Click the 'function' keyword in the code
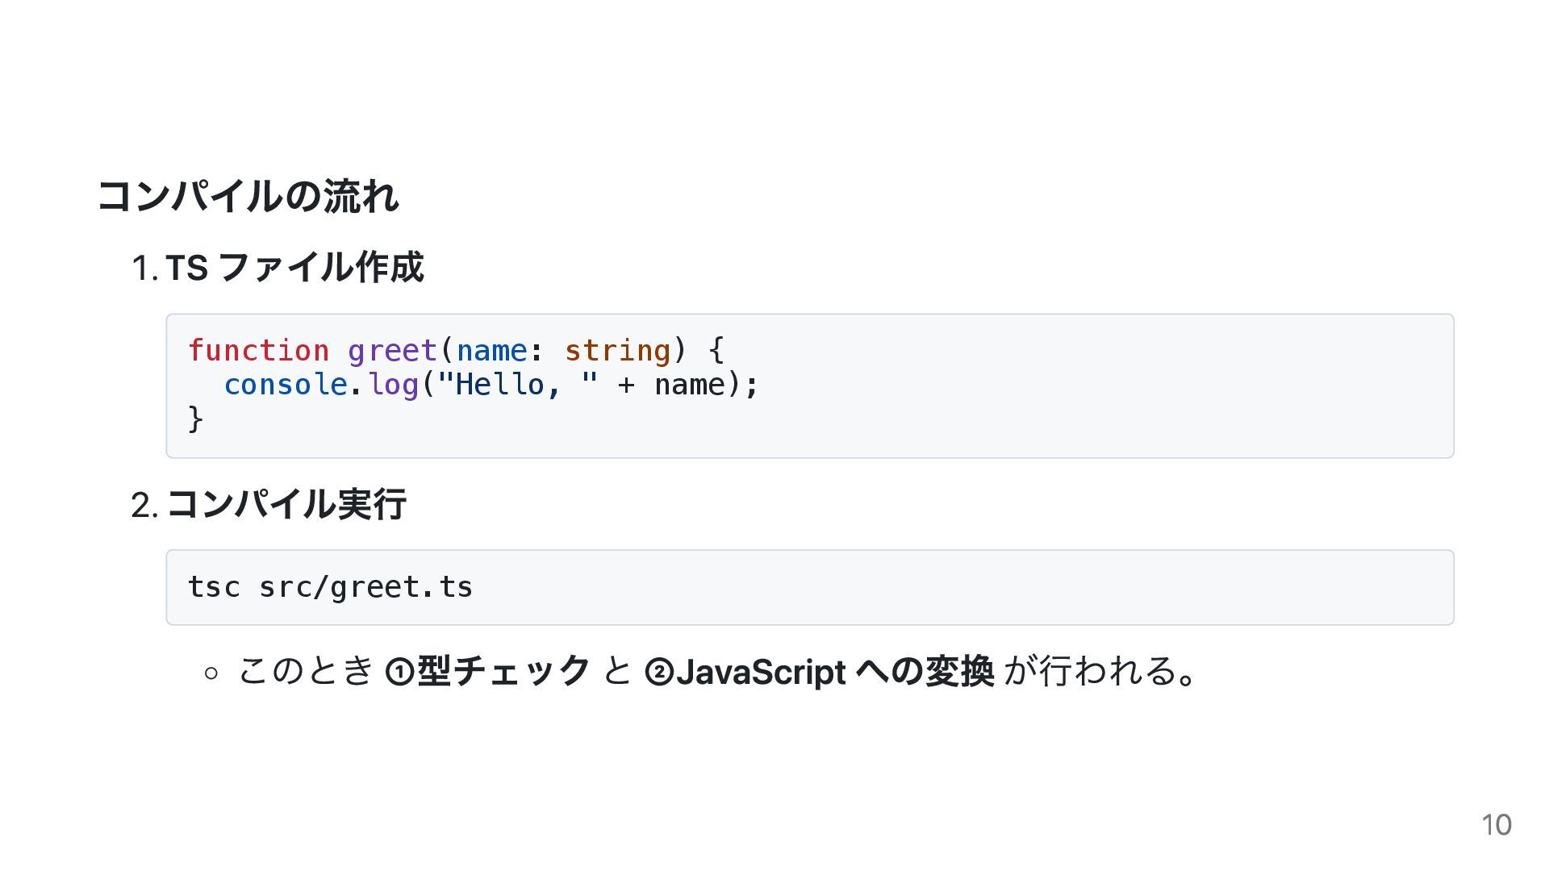The image size is (1549, 871). pos(258,351)
